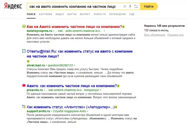Open result 'Авито: как изменить частное лицо на компанию?'
This screenshot has height=129, width=188.
[x=72, y=86]
